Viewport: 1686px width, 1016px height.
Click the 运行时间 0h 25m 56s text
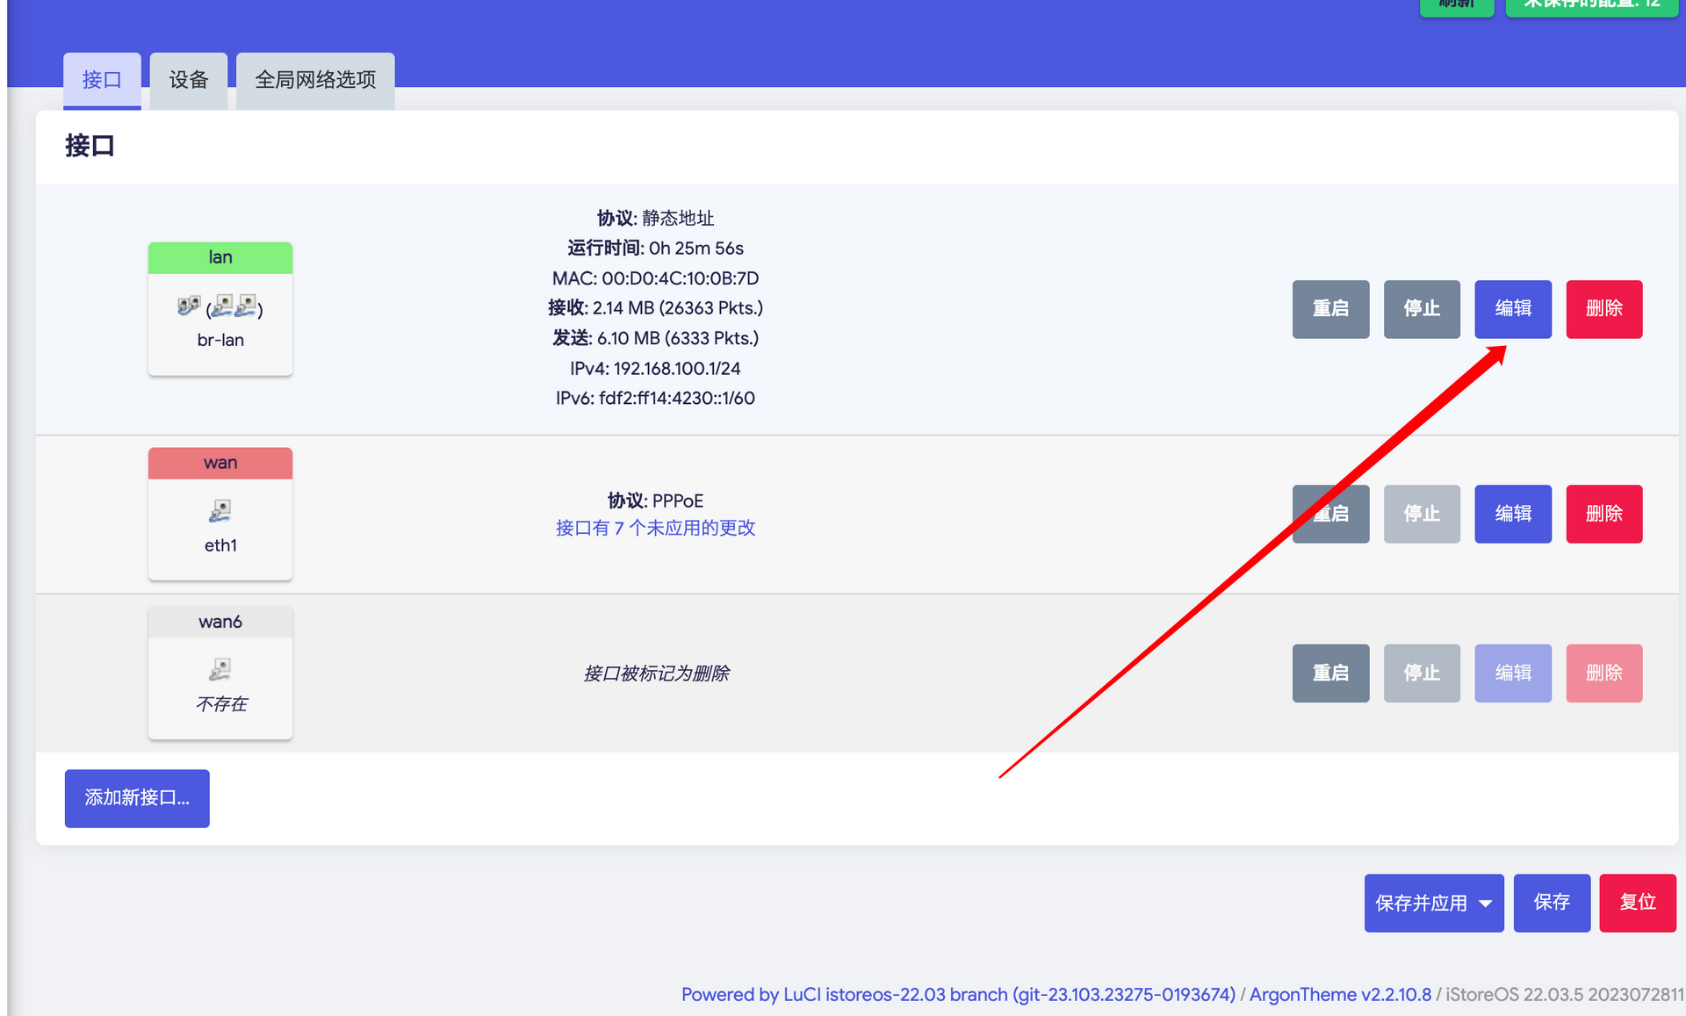655,248
